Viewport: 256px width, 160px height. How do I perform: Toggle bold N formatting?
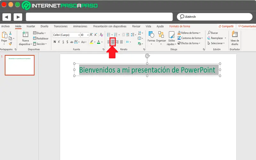55,42
